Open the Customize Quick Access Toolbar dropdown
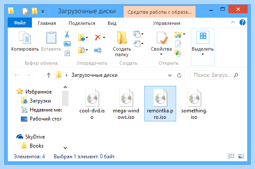255x169 pixels. click(x=43, y=12)
